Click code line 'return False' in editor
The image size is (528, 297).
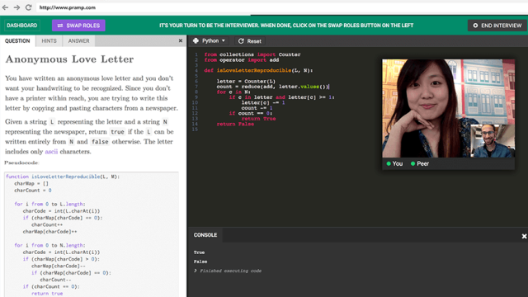click(x=235, y=124)
